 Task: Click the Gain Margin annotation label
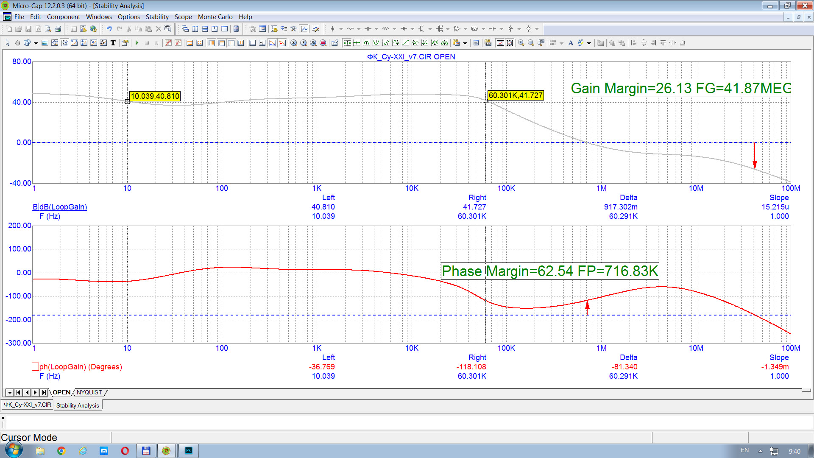(x=680, y=88)
